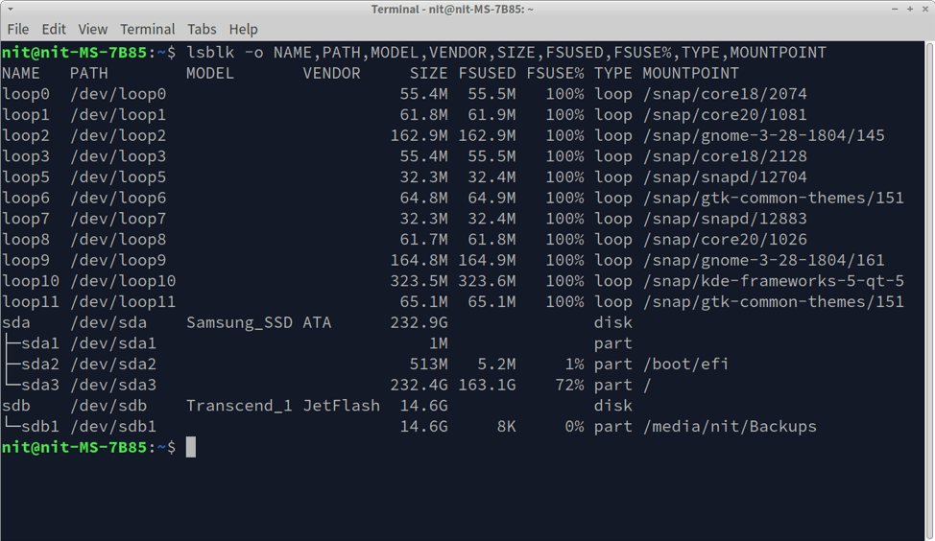Screen dimensions: 935x541
Task: Click the TYPE column header
Action: click(613, 73)
